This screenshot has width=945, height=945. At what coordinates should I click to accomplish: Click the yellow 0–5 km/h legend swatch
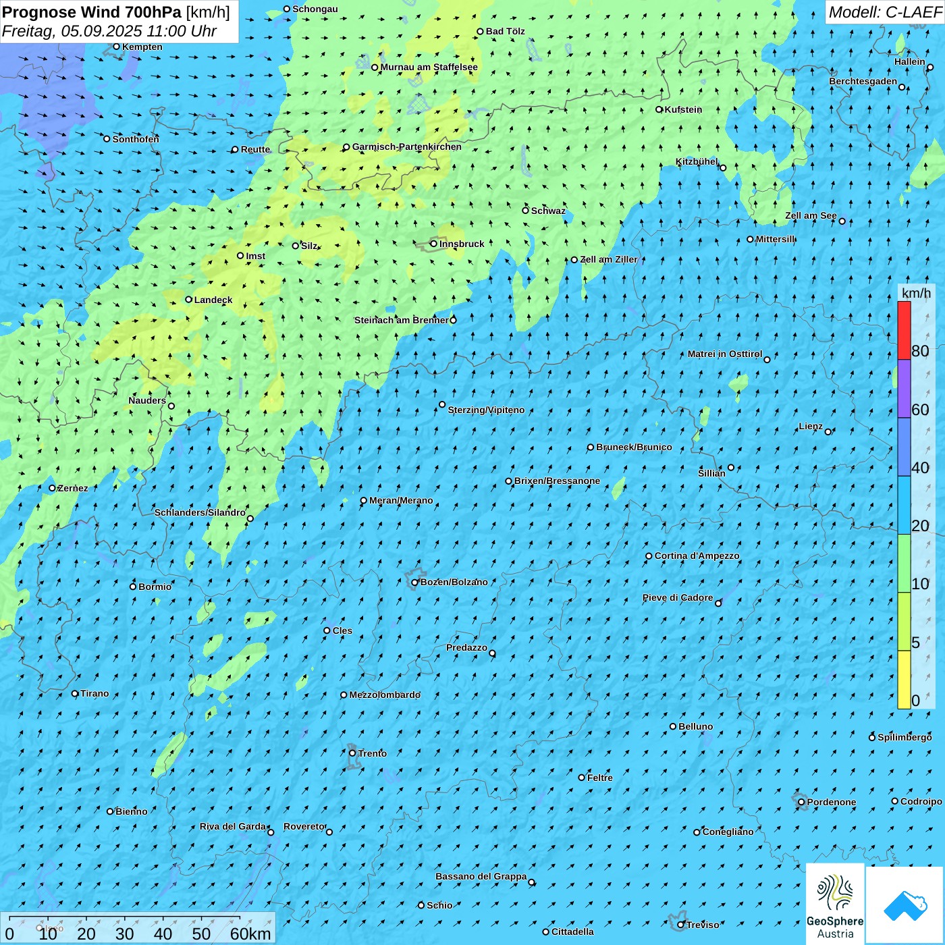[x=904, y=680]
